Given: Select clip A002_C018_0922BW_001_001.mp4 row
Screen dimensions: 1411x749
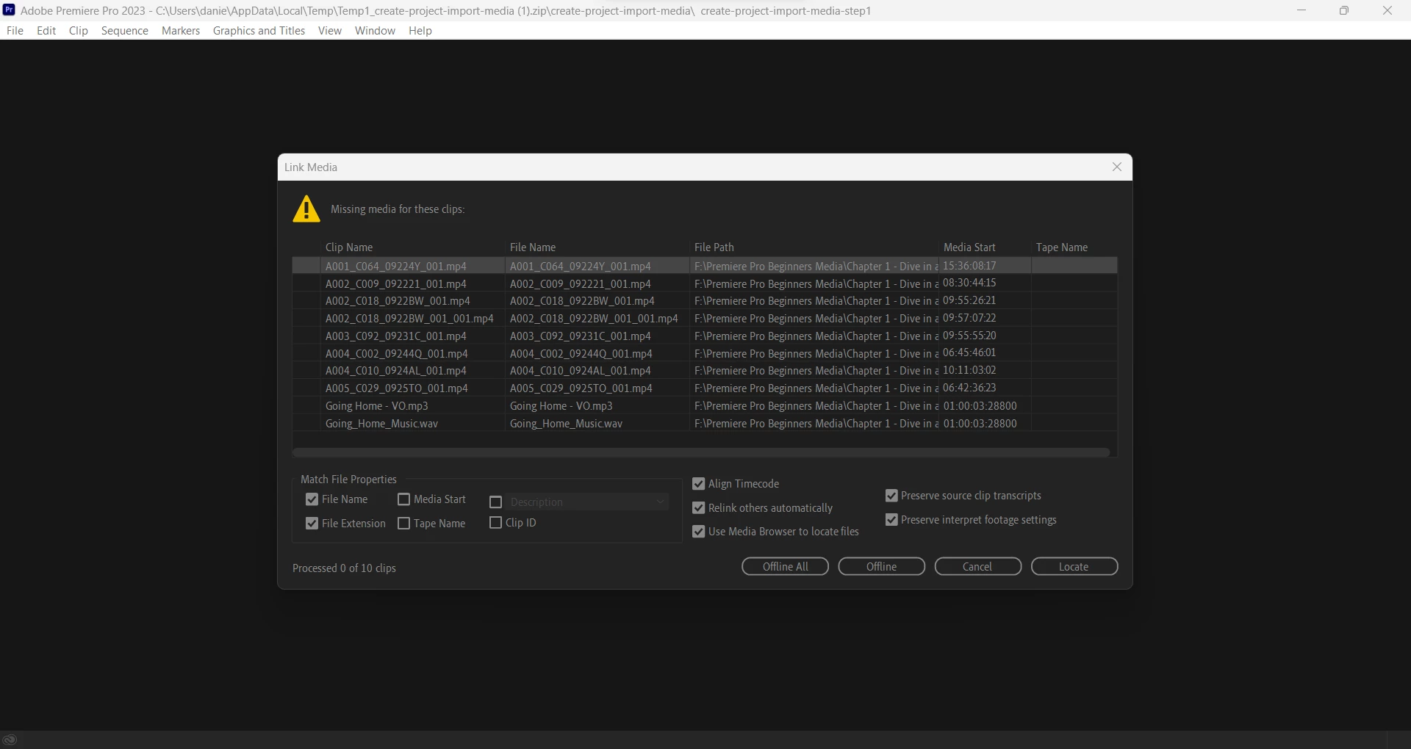Looking at the screenshot, I should (705, 319).
